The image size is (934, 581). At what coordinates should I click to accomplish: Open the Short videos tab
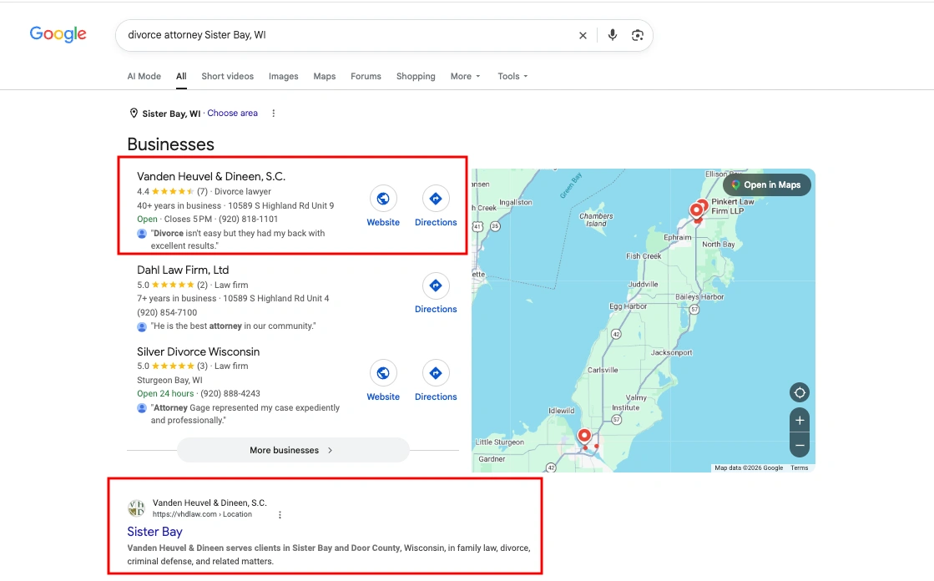(228, 76)
